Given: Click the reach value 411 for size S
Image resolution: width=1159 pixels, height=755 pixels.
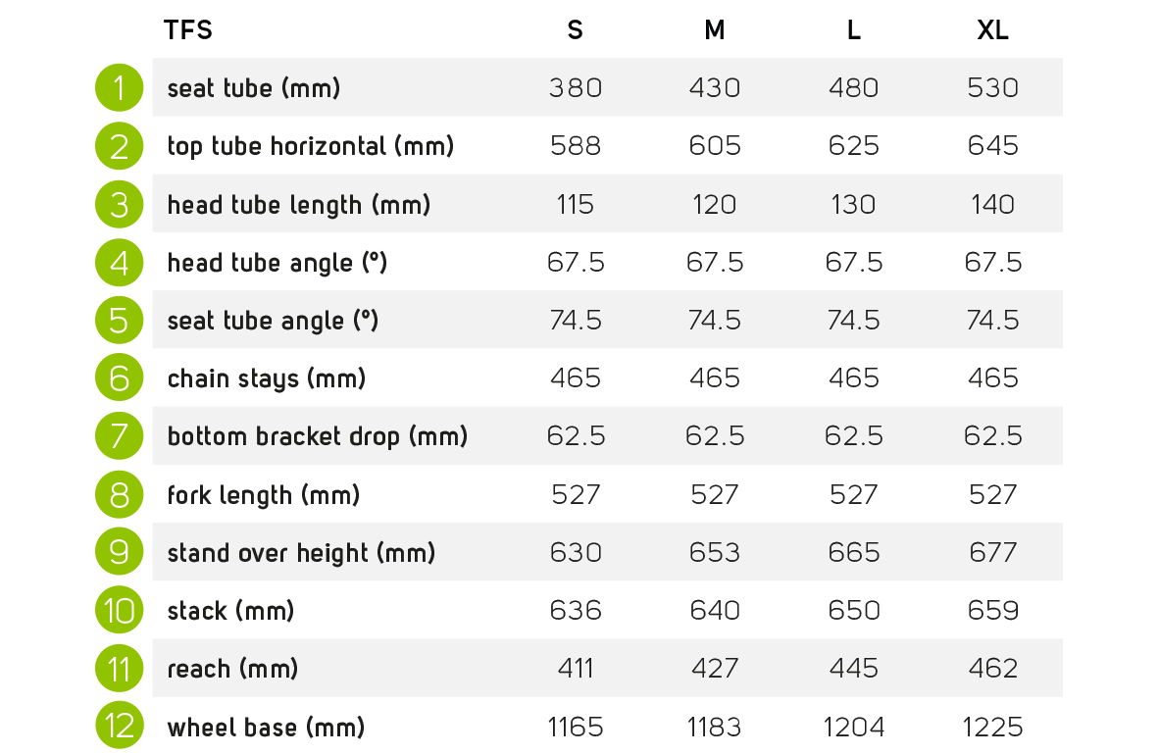Looking at the screenshot, I should point(575,669).
